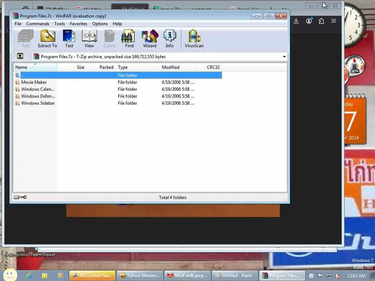Viewport: 375px width, 281px height.
Task: Sort by the Type column header
Action: coord(138,67)
